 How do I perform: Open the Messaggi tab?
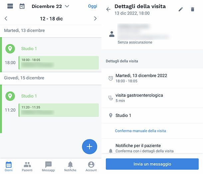(x=48, y=166)
